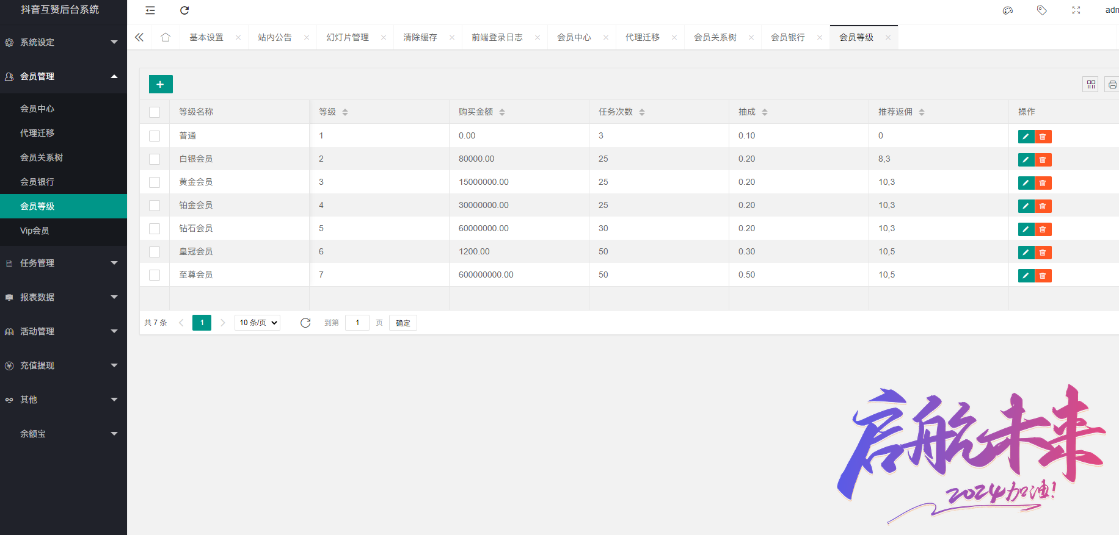Edit the 皇冠会员 row

coord(1026,253)
